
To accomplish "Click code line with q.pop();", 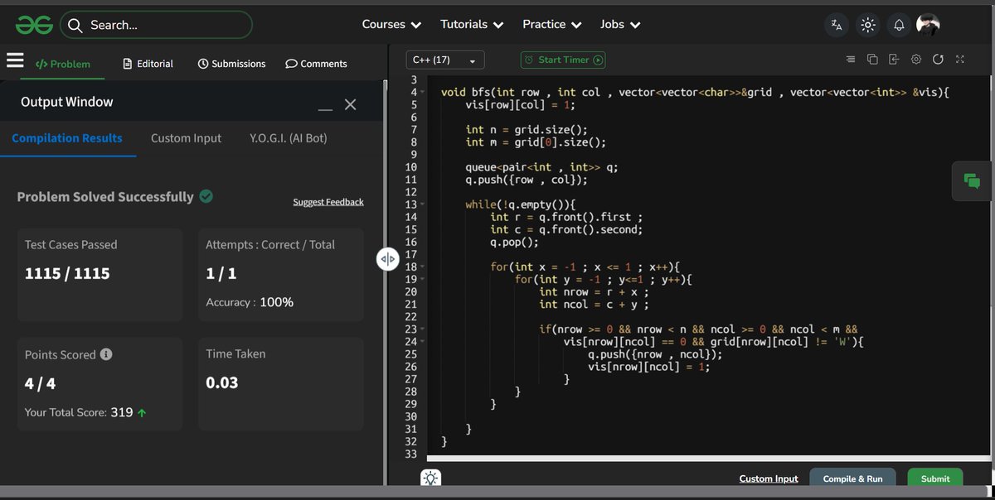I will (514, 242).
